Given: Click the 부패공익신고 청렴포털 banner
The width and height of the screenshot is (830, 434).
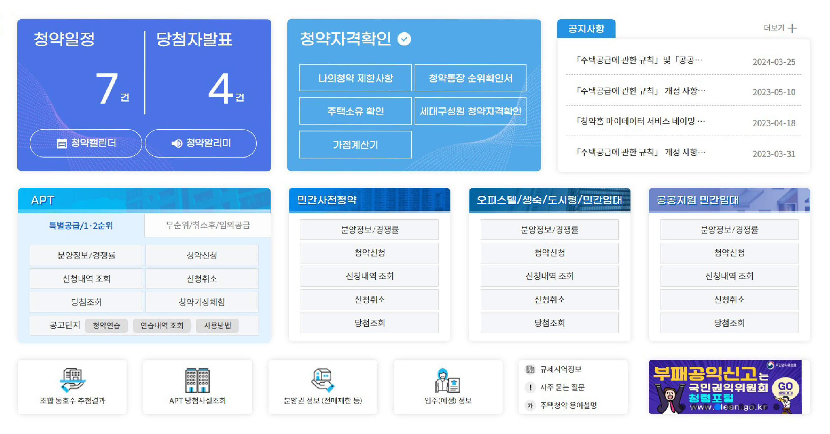Looking at the screenshot, I should 725,387.
